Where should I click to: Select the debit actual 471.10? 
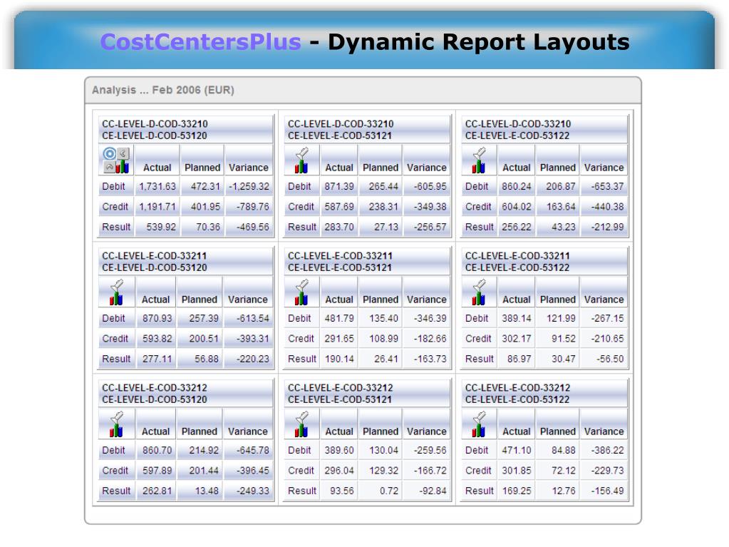(516, 450)
